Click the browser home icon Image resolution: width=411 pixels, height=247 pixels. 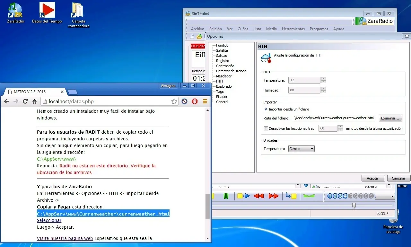point(35,101)
